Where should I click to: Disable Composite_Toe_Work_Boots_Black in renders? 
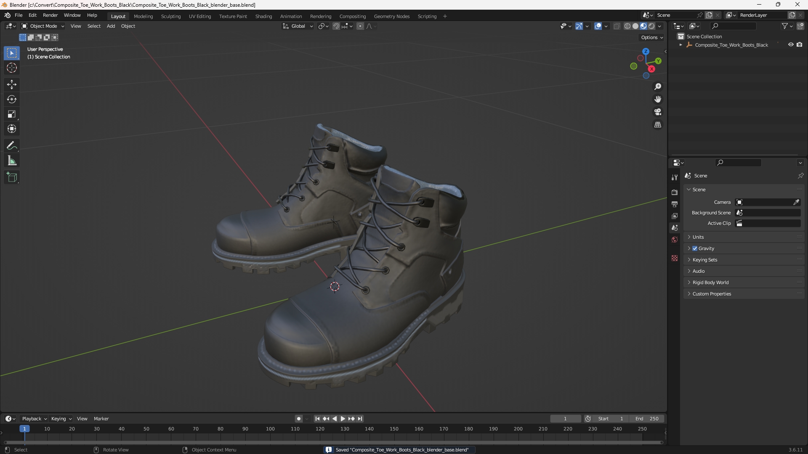click(800, 45)
